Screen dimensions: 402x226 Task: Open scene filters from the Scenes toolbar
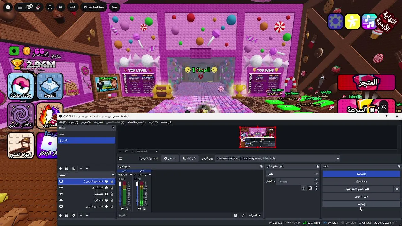pyautogui.click(x=73, y=168)
